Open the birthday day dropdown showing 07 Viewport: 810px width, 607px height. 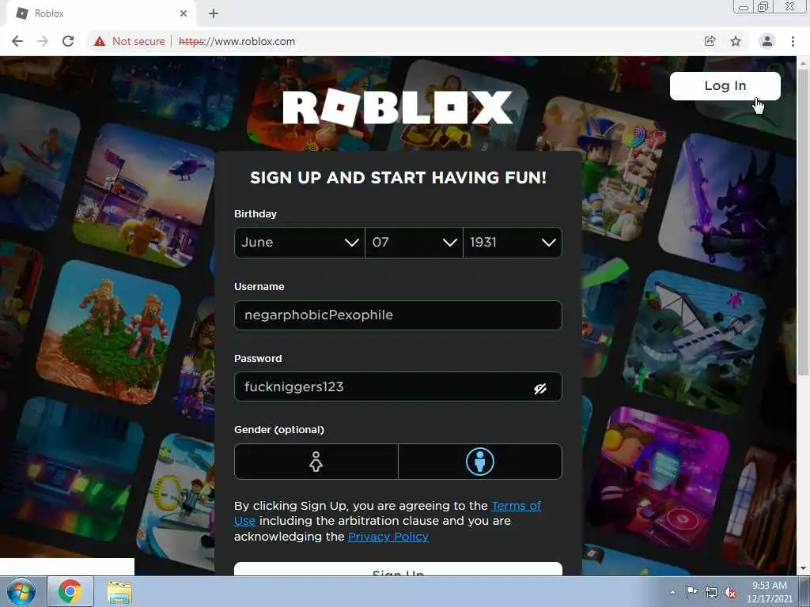point(414,243)
